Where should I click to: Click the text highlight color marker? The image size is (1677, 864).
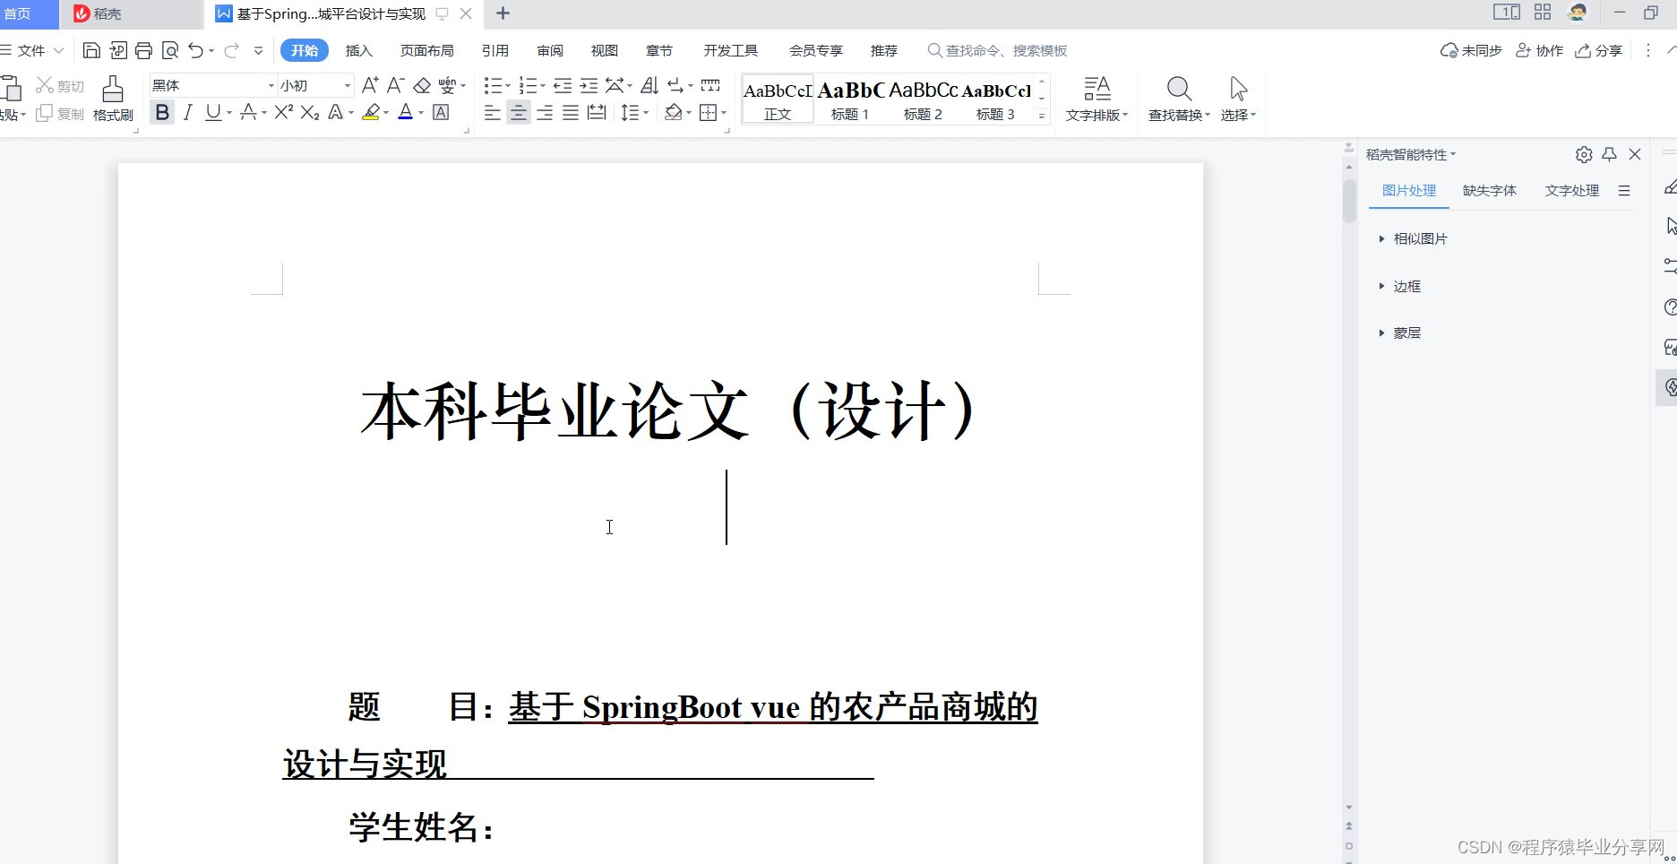[371, 112]
